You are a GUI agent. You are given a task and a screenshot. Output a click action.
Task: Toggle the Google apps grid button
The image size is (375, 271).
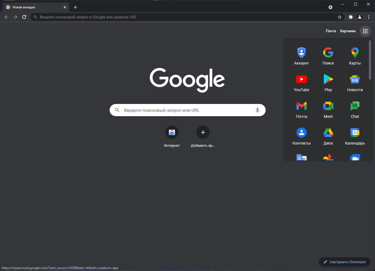click(365, 31)
